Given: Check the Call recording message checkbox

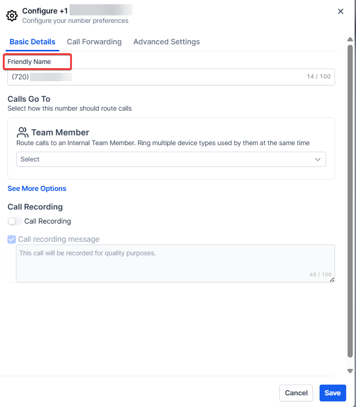Looking at the screenshot, I should [12, 239].
